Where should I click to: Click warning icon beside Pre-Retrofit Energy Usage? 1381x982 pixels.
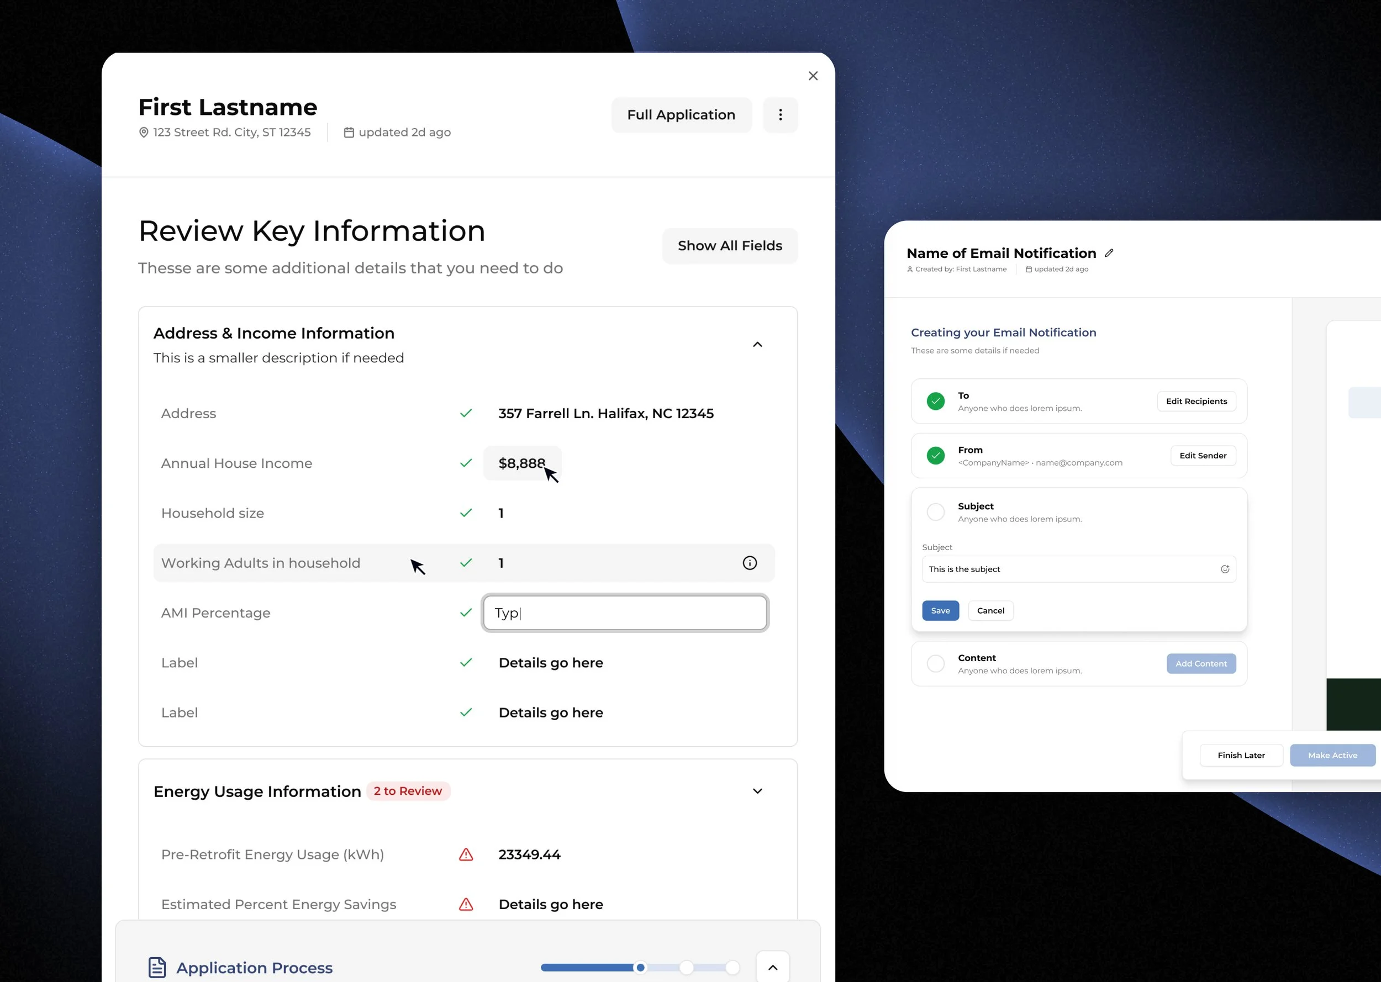pos(466,854)
